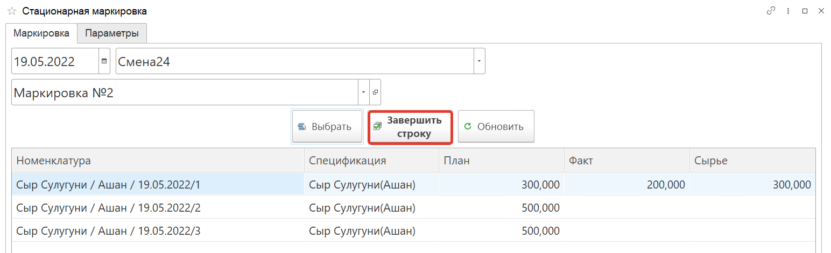Add form to favorites with star icon
The width and height of the screenshot is (831, 253).
(x=11, y=11)
